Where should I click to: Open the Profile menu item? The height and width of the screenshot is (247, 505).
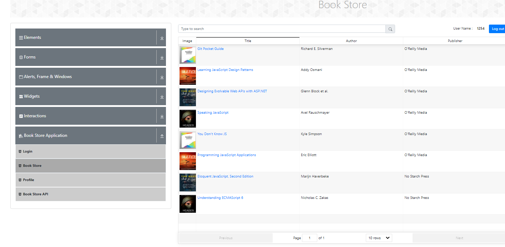[91, 180]
